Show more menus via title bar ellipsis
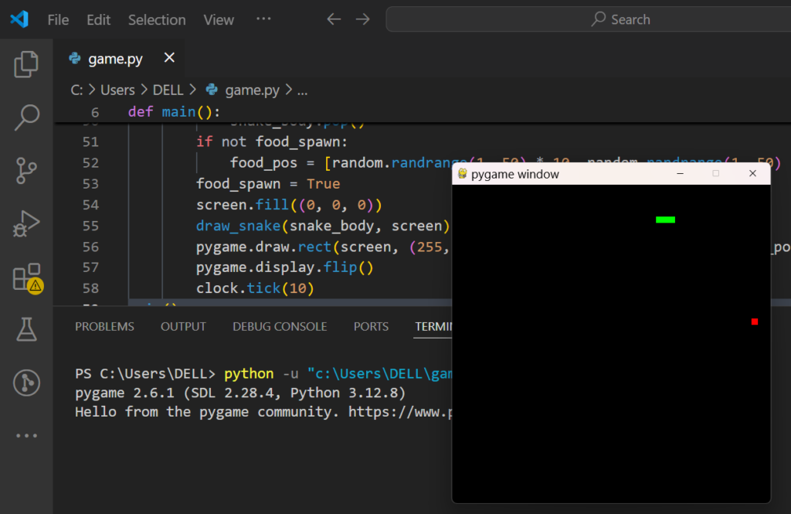The height and width of the screenshot is (514, 791). pos(263,19)
